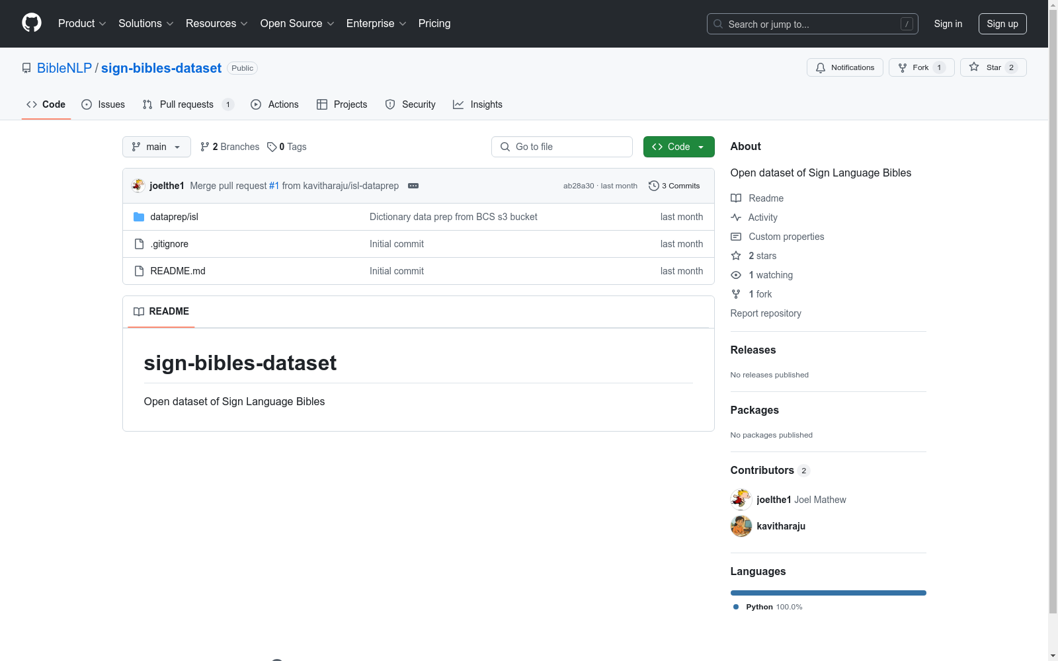This screenshot has height=661, width=1058.
Task: Open 'Dictionary data prep from BCS s3 bucket' commit
Action: pos(454,217)
